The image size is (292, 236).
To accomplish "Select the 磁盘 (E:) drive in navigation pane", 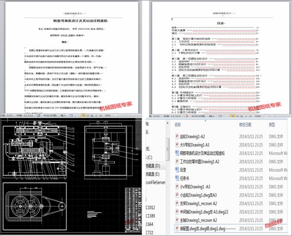I will [153, 174].
